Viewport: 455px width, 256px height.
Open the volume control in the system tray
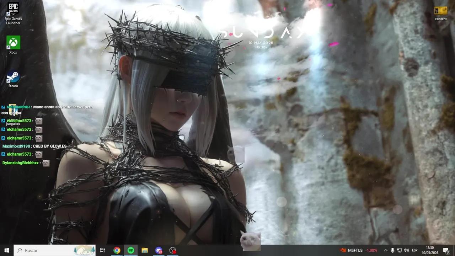tap(406, 250)
